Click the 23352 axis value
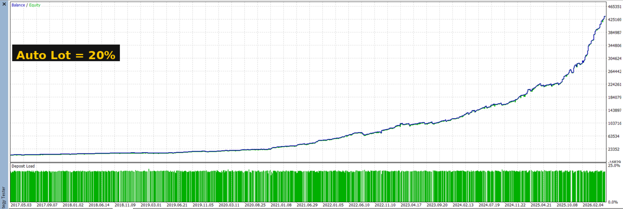 (614, 149)
